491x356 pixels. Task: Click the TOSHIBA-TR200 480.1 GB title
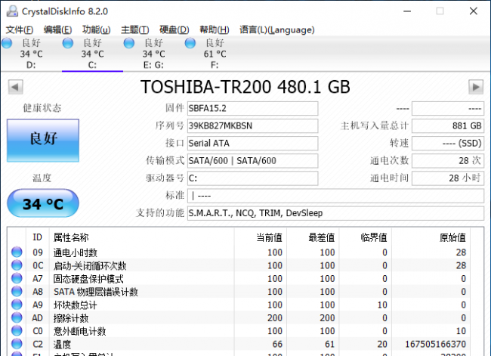pos(246,87)
